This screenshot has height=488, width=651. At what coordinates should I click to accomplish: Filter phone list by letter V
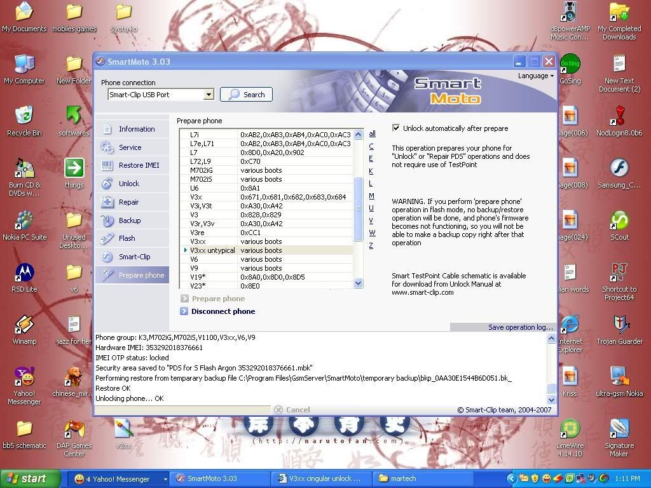(371, 220)
